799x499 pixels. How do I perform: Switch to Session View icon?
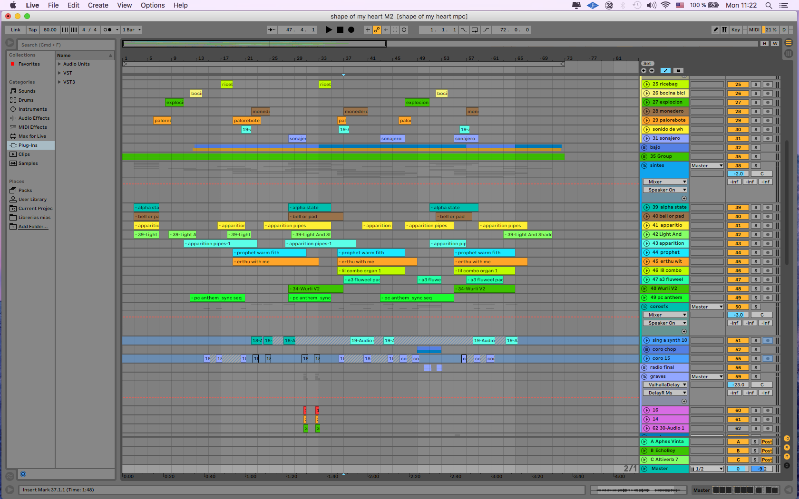pyautogui.click(x=789, y=54)
